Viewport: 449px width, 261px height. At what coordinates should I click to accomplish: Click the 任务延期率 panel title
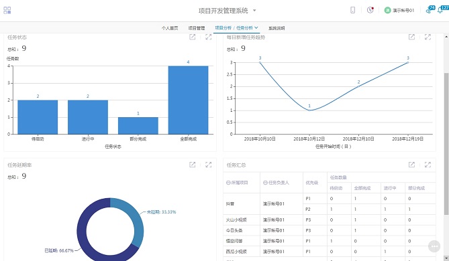click(19, 165)
